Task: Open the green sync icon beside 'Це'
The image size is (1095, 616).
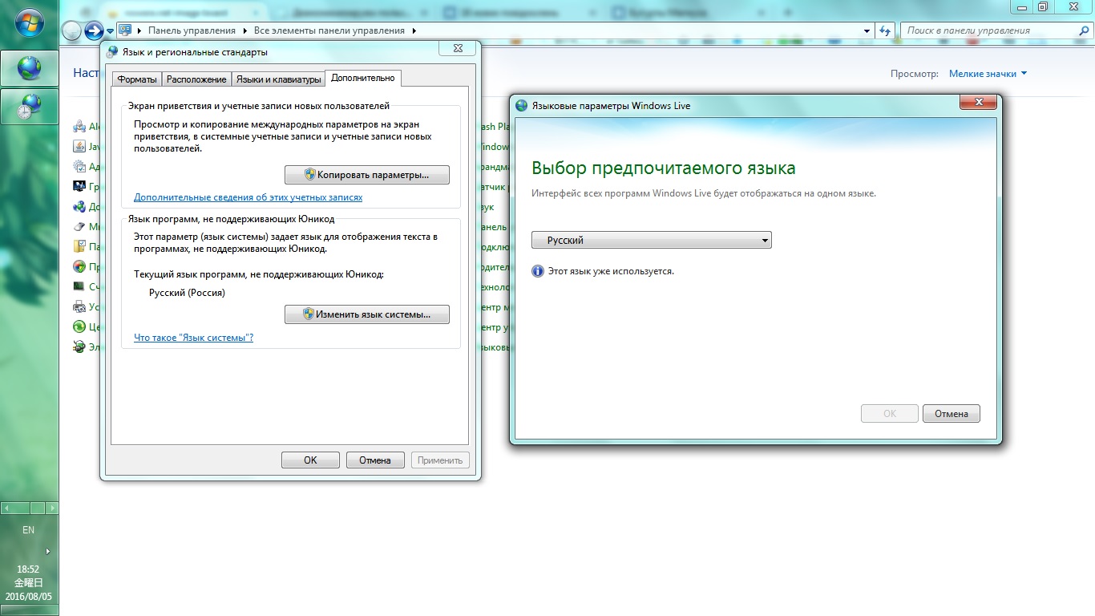Action: [79, 327]
